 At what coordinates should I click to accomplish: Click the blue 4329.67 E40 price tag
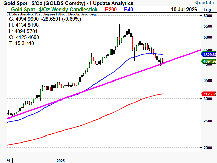209,55
